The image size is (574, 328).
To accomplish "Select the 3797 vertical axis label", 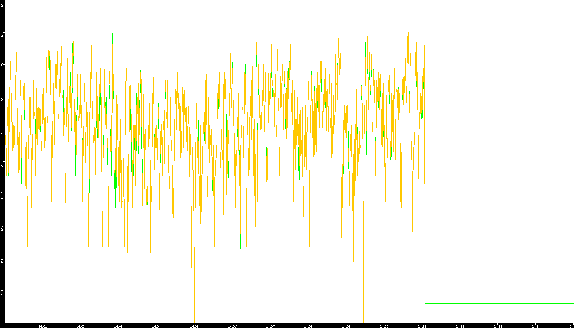I will tap(2, 34).
